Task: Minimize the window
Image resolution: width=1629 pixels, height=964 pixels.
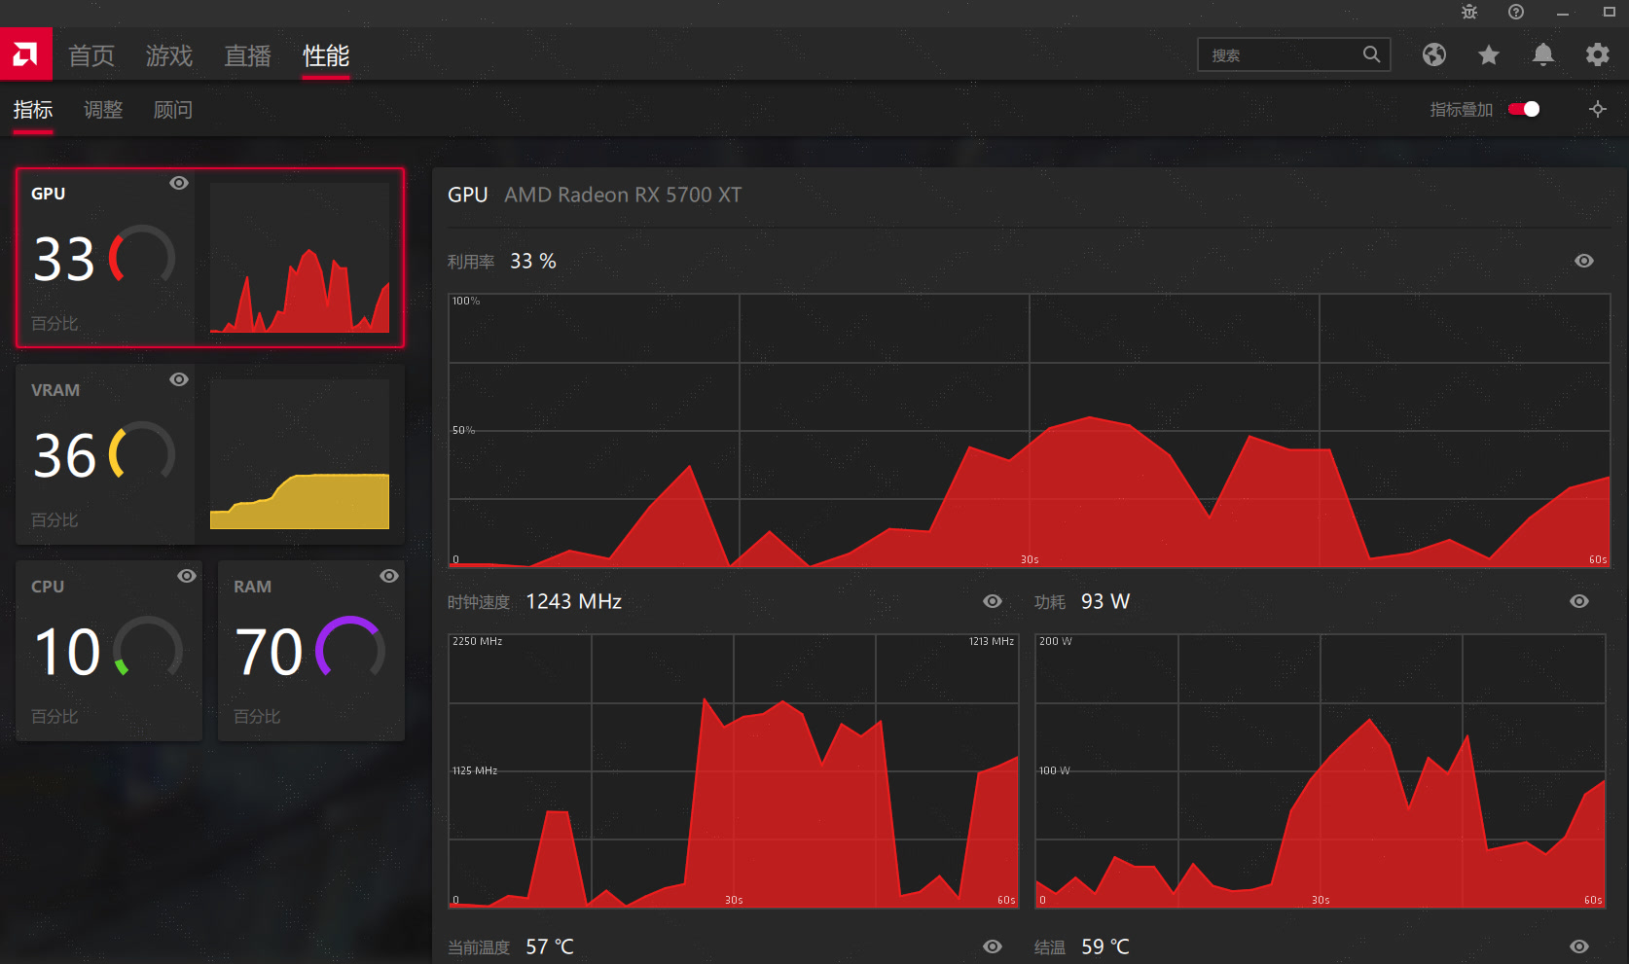Action: click(1563, 13)
